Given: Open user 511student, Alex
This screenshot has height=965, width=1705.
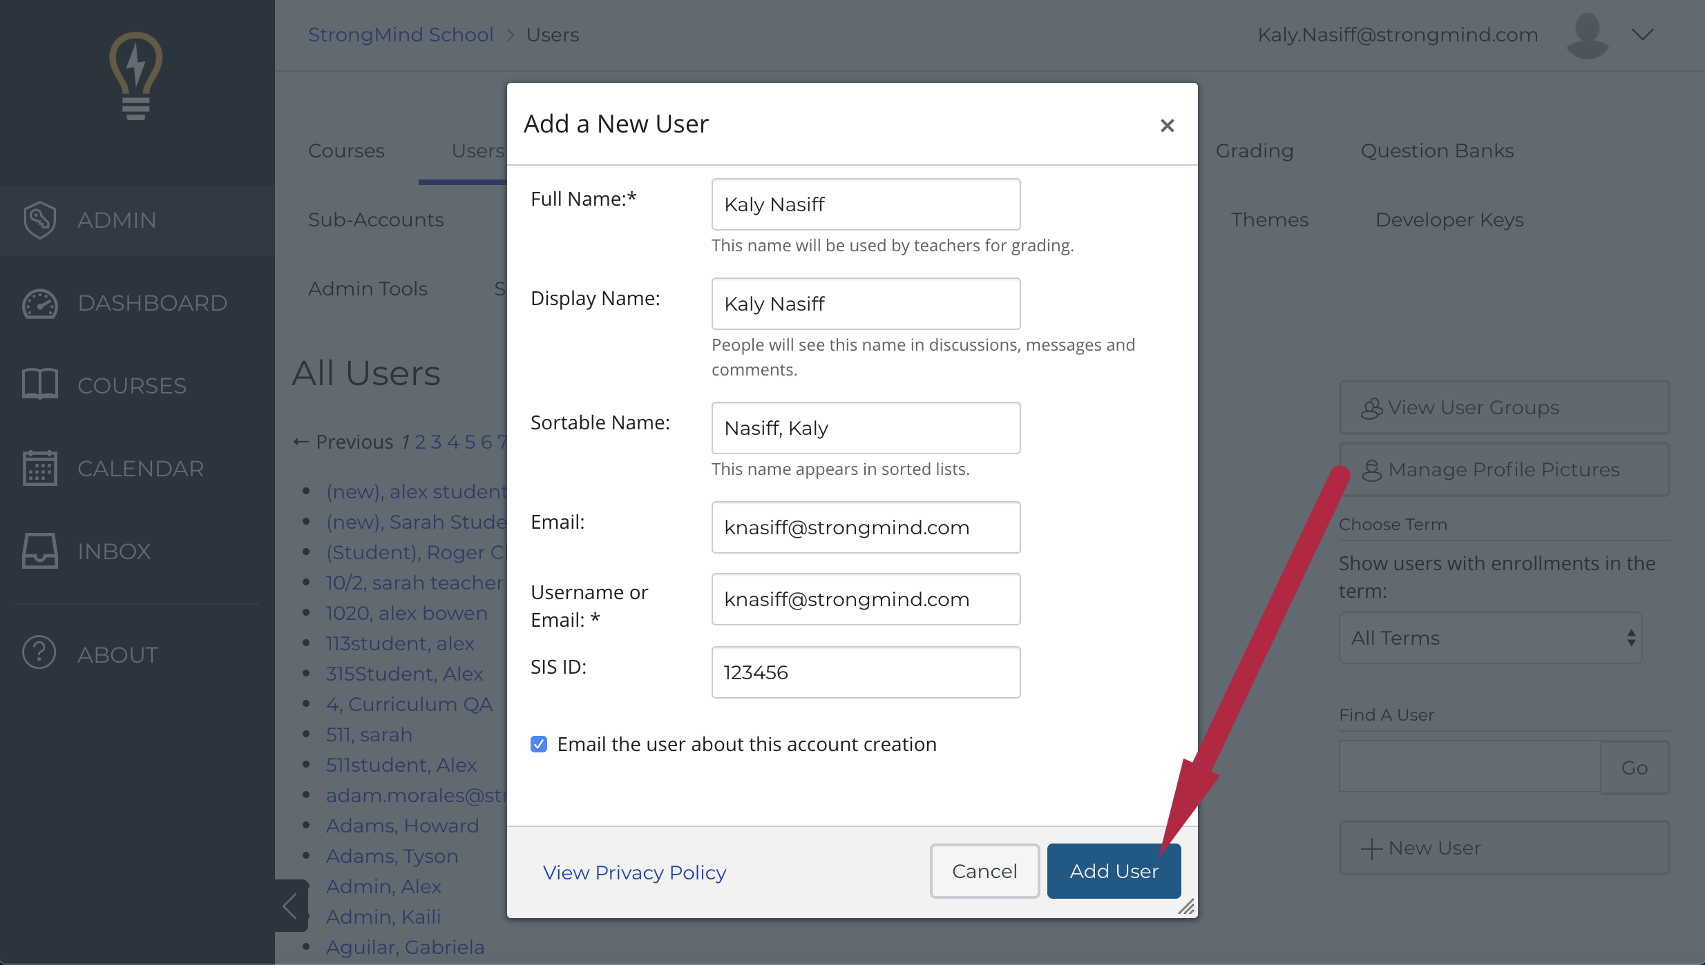Looking at the screenshot, I should 401,765.
